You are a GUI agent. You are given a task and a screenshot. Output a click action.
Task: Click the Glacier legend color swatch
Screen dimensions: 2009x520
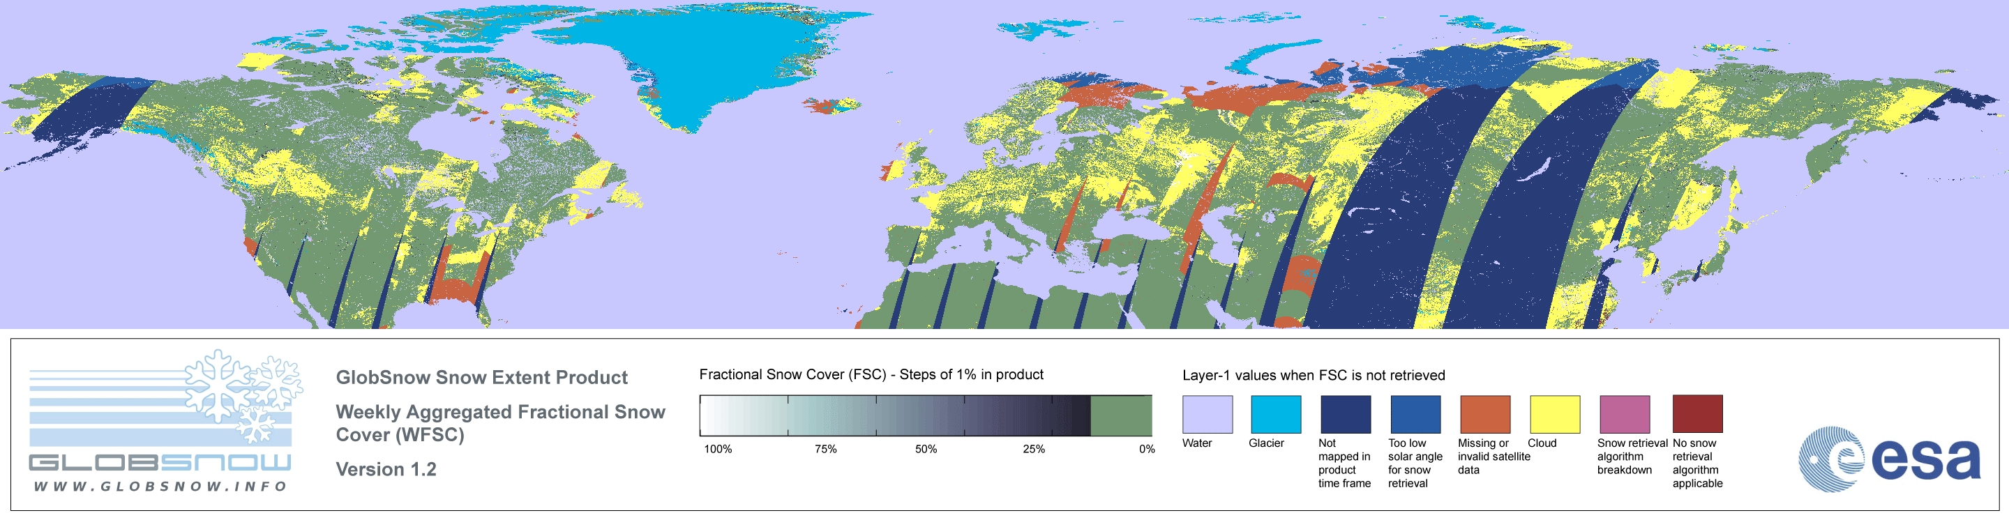(x=1276, y=414)
